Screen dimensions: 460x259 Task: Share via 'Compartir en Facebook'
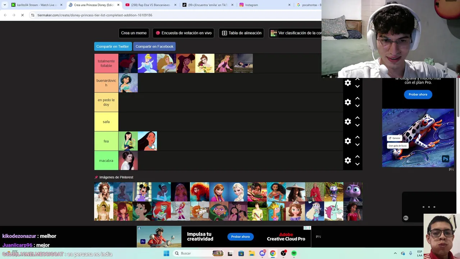(x=155, y=46)
